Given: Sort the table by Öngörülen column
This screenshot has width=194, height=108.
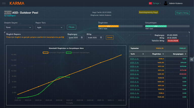Looking at the screenshot, I should 163,54.
